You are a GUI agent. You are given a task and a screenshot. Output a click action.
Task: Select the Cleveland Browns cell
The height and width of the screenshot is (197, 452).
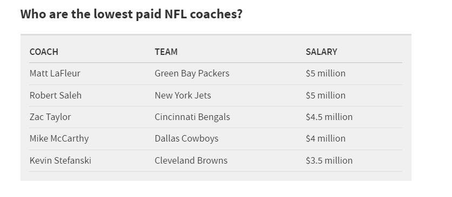click(191, 160)
